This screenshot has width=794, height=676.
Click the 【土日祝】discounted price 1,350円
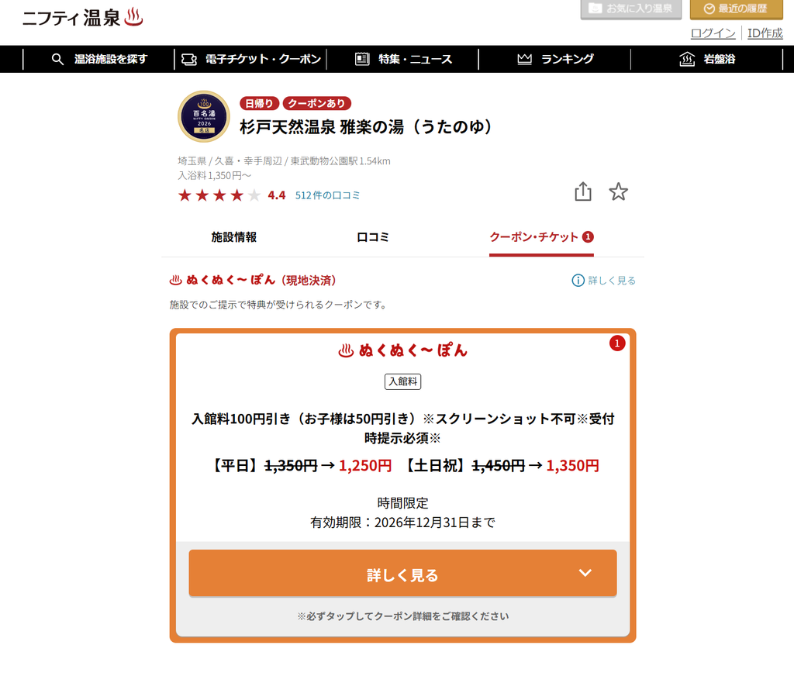tap(572, 466)
